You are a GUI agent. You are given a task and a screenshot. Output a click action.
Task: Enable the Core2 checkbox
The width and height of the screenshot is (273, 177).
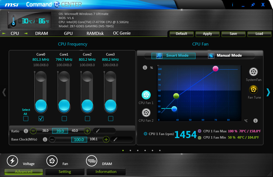click(87, 118)
